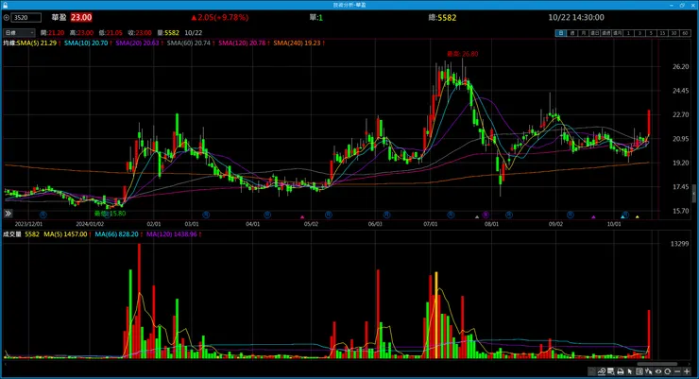Click the month marker right of 03/01
The height and width of the screenshot is (379, 699).
click(206, 215)
